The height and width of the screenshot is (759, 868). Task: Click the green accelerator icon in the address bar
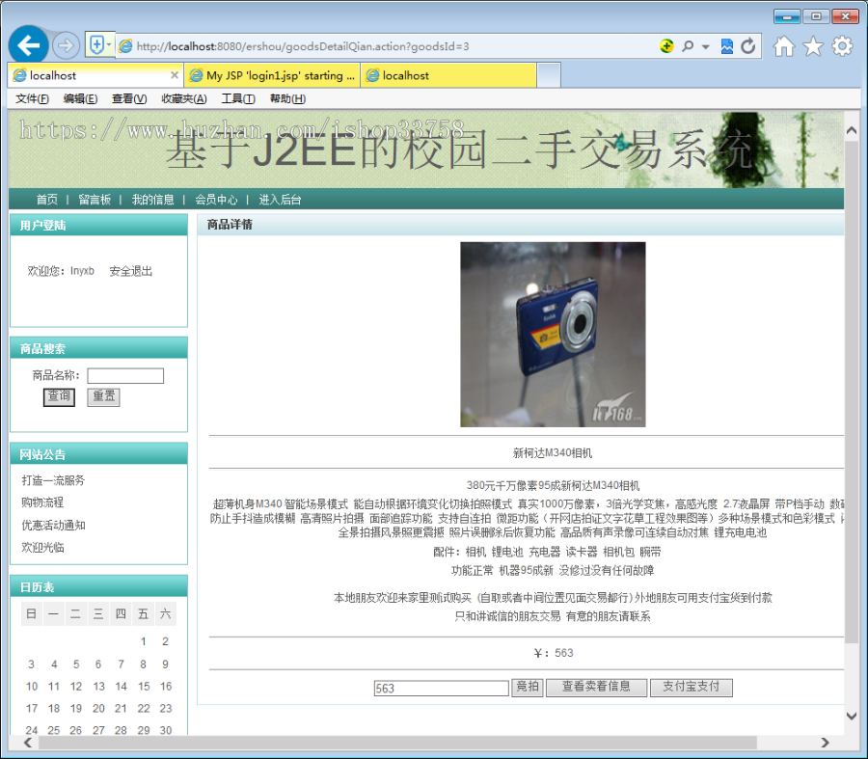(x=666, y=45)
